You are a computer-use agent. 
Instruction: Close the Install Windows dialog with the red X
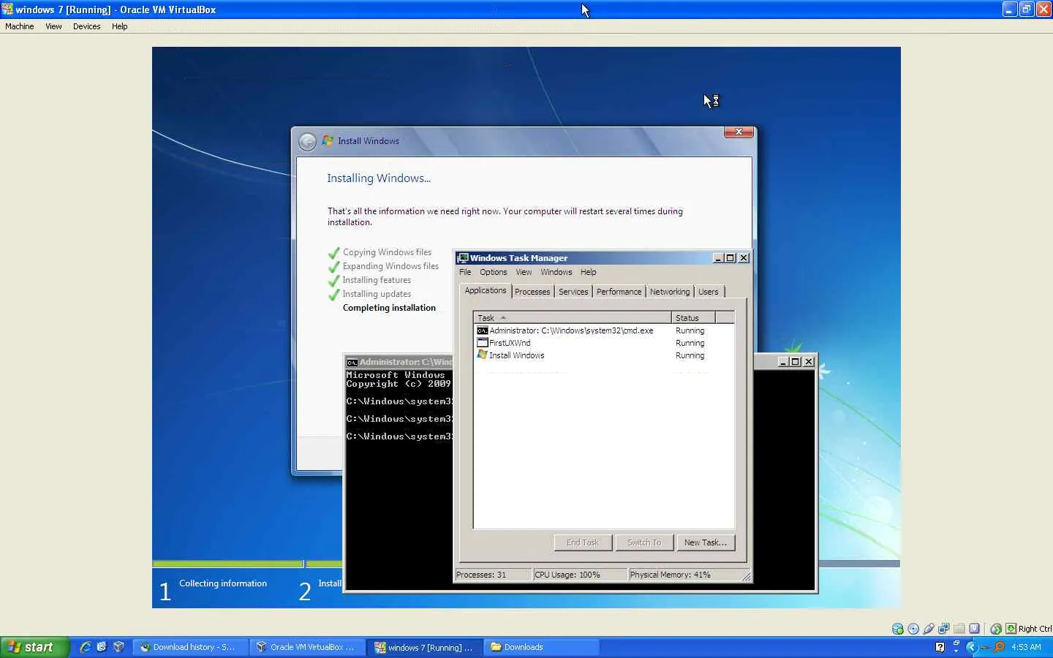[x=739, y=132]
